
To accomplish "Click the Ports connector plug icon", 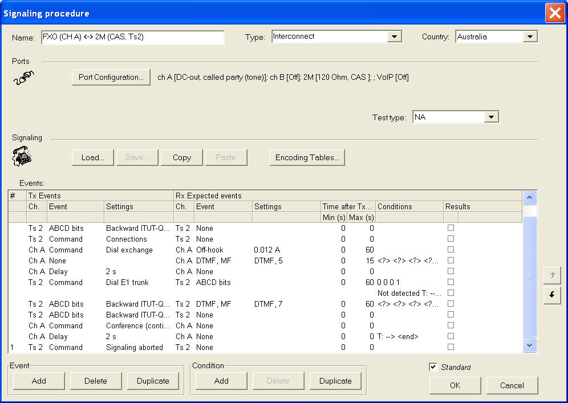I will click(x=23, y=77).
